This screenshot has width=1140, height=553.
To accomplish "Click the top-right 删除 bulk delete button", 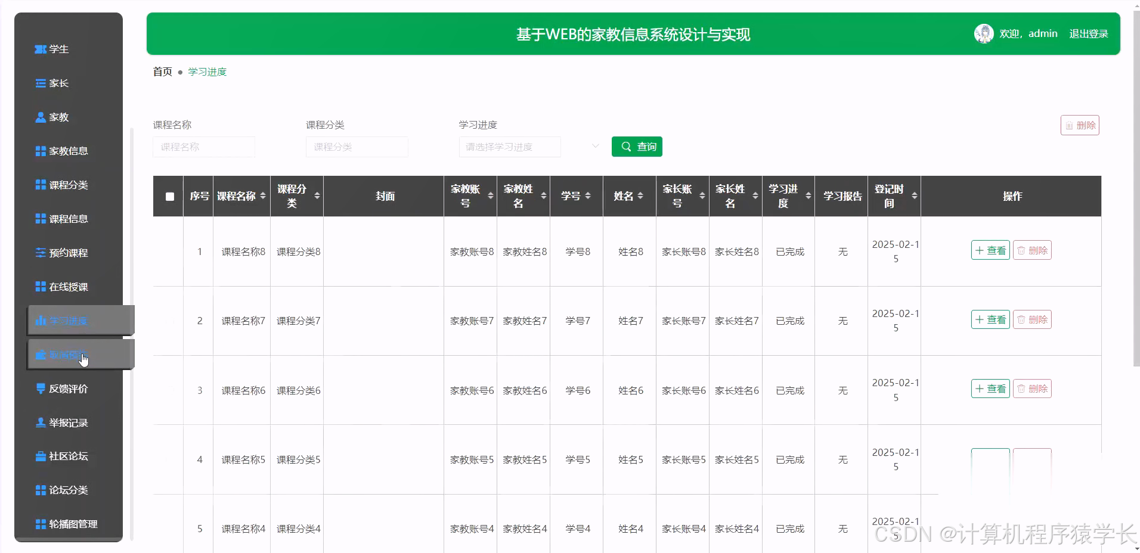I will click(x=1080, y=125).
